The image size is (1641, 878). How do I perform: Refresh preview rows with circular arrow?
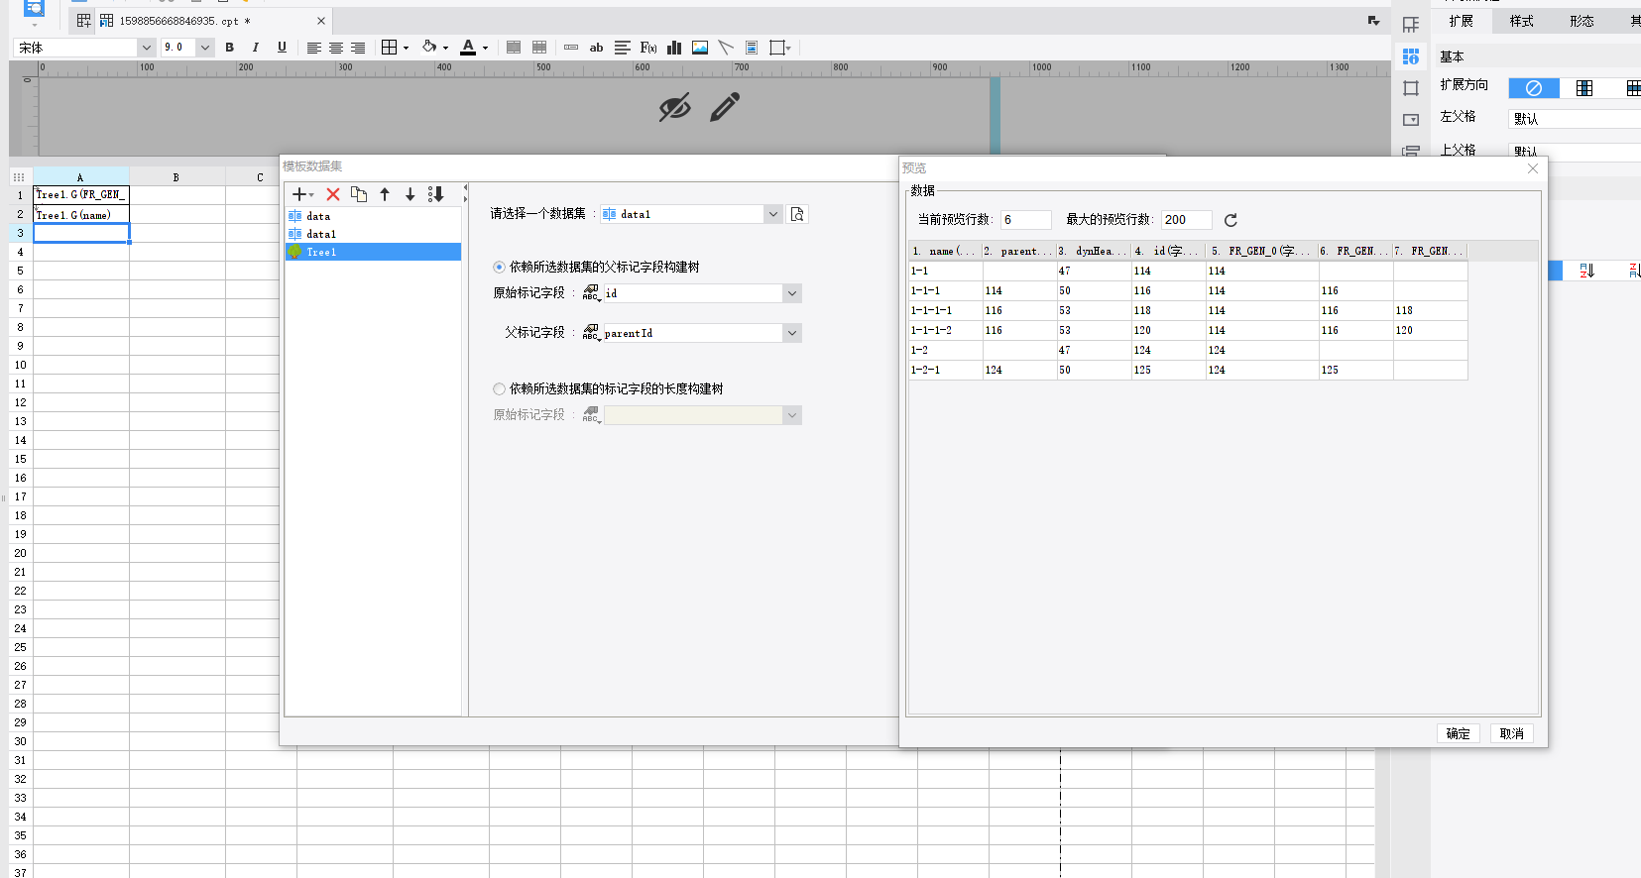(x=1231, y=220)
